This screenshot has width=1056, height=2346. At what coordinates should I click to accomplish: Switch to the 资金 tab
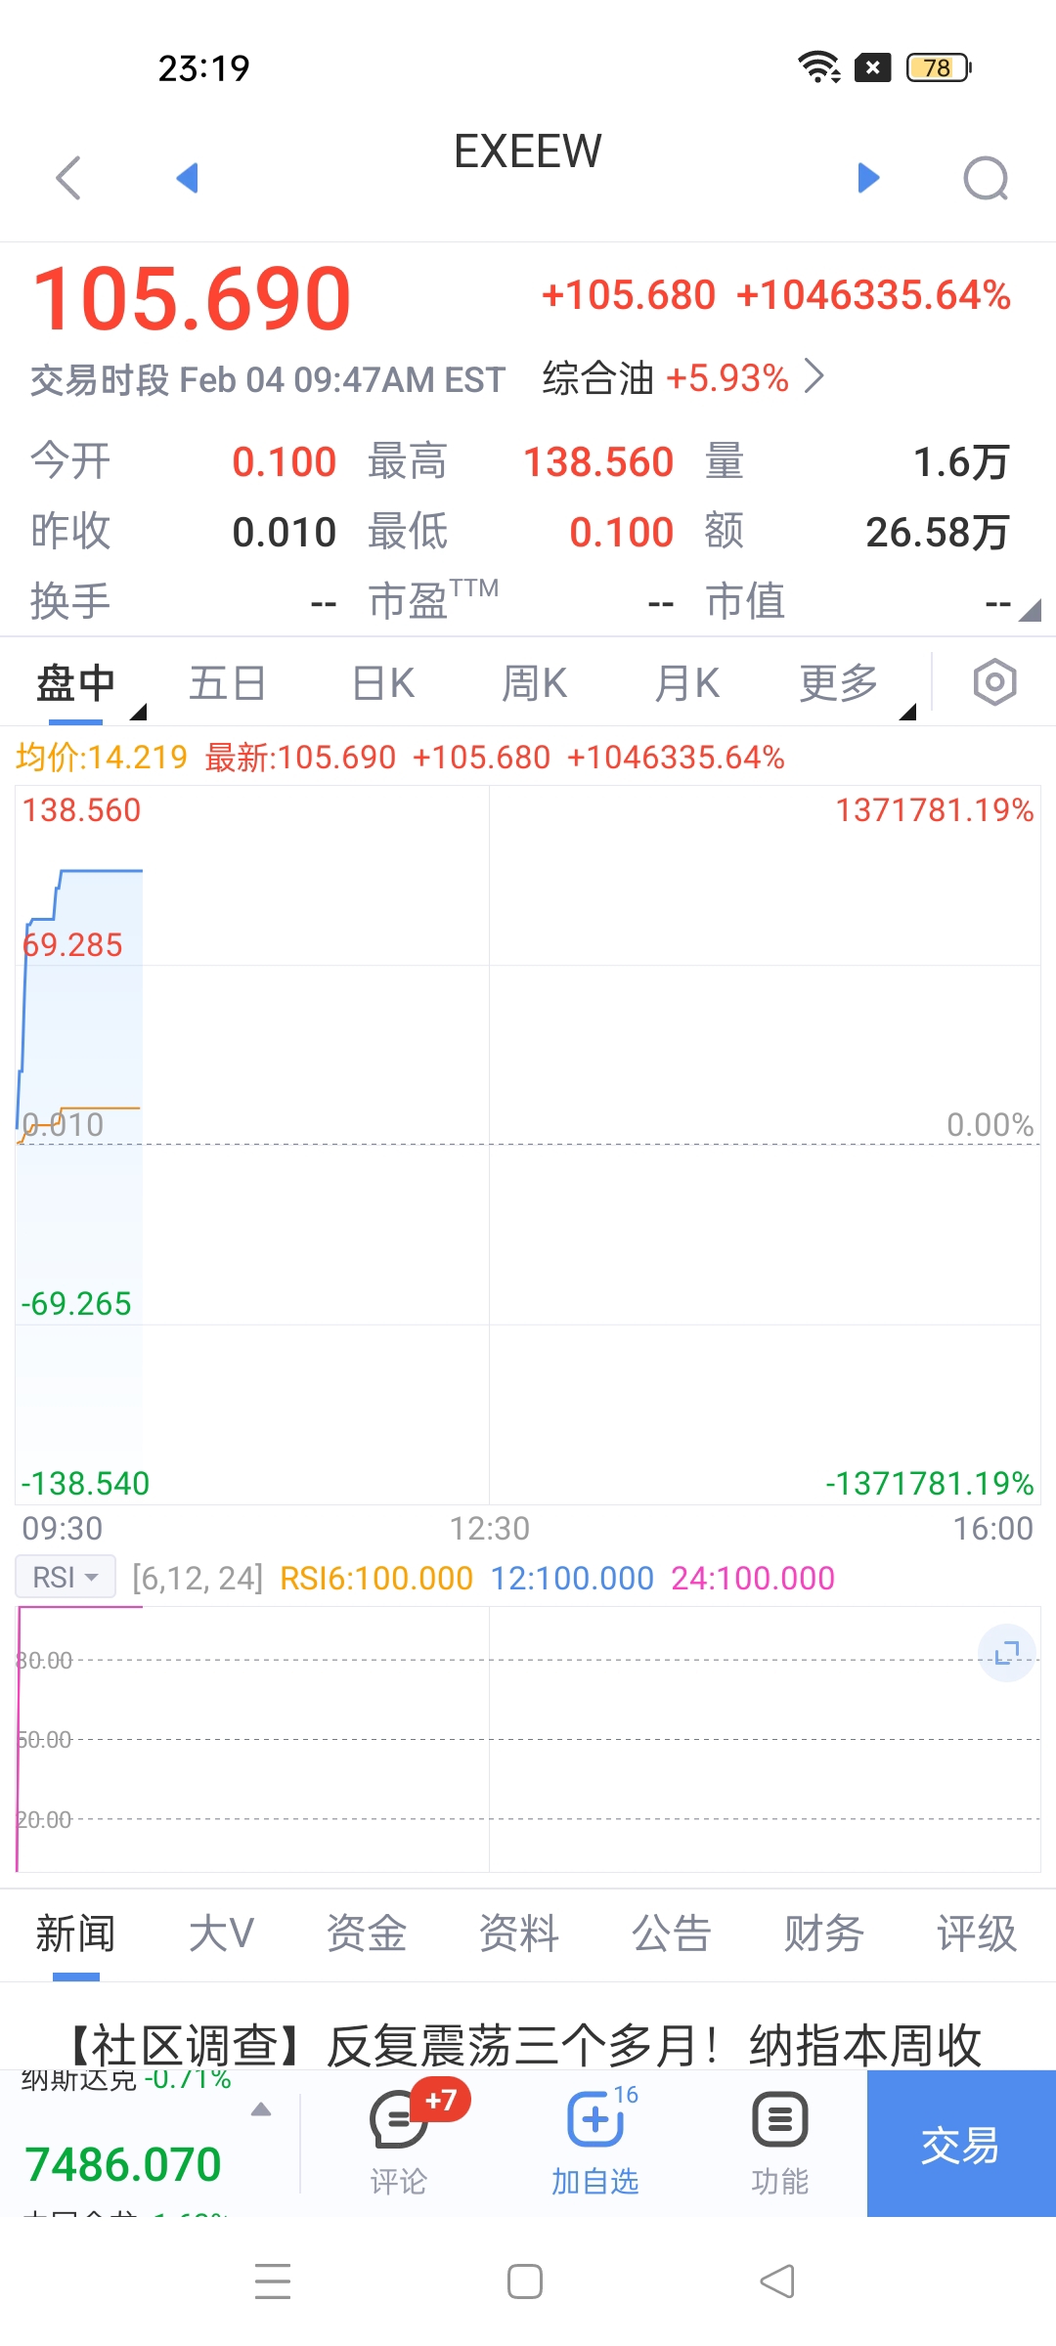tap(367, 1933)
